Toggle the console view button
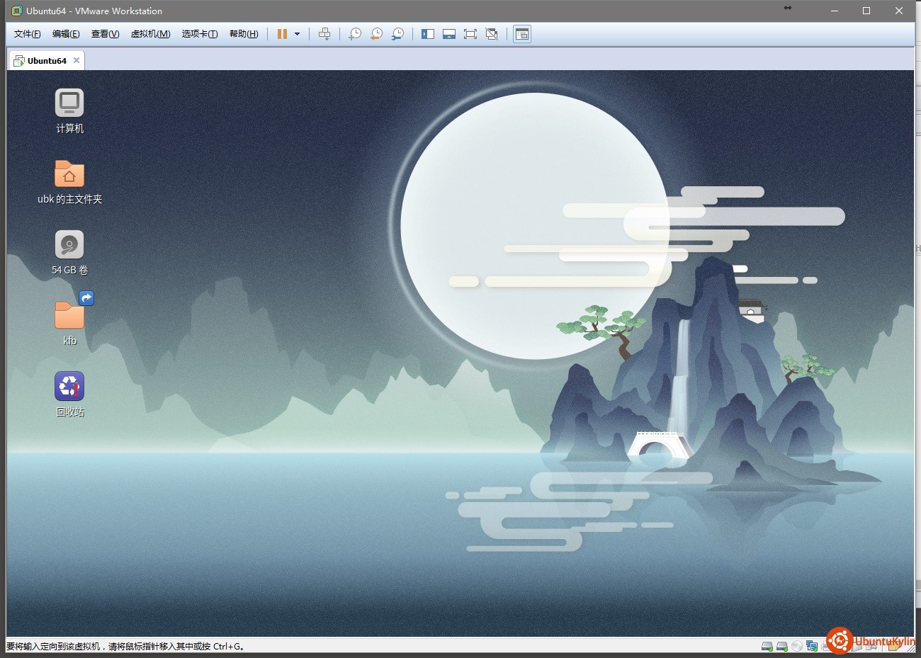This screenshot has width=921, height=658. point(522,34)
